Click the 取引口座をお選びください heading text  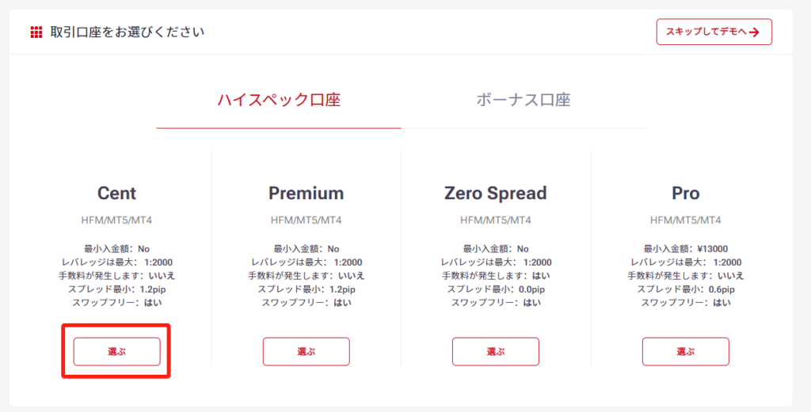pos(127,32)
